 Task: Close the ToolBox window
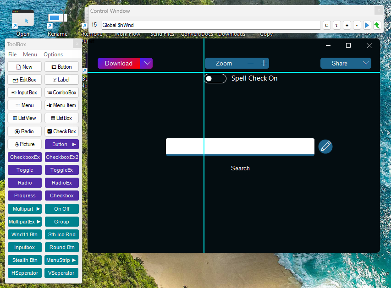point(77,44)
